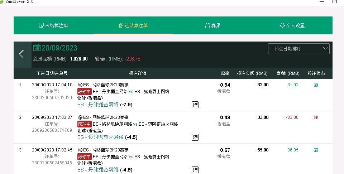Click the 滚球中 badge in row 3

85,157
